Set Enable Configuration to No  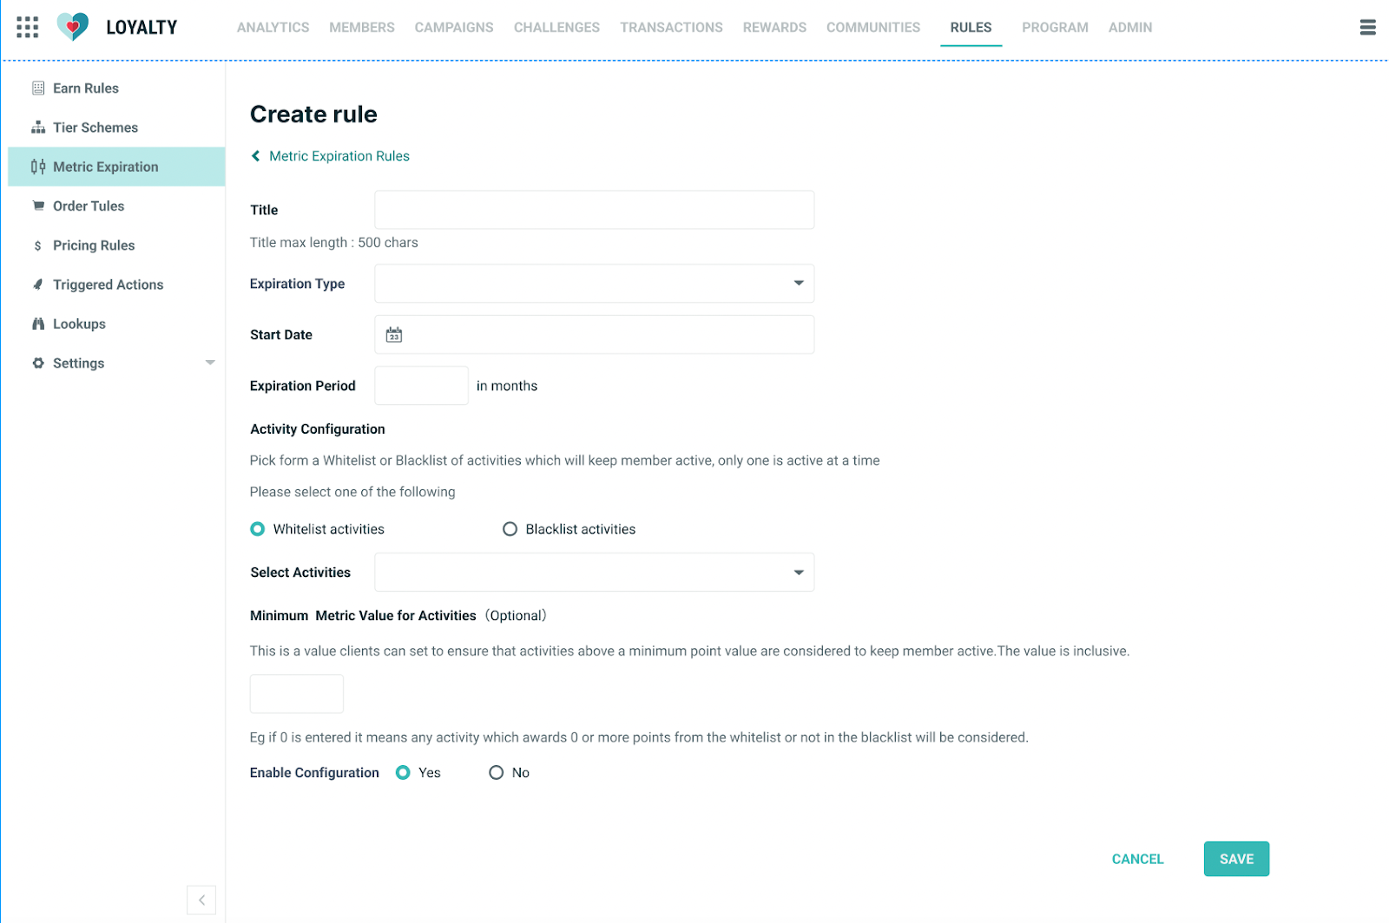coord(497,773)
